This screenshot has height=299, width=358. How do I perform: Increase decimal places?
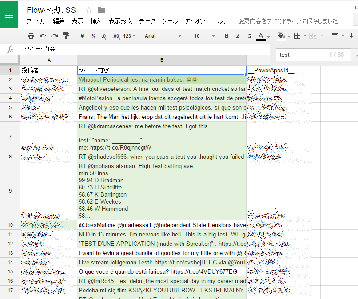click(x=116, y=36)
